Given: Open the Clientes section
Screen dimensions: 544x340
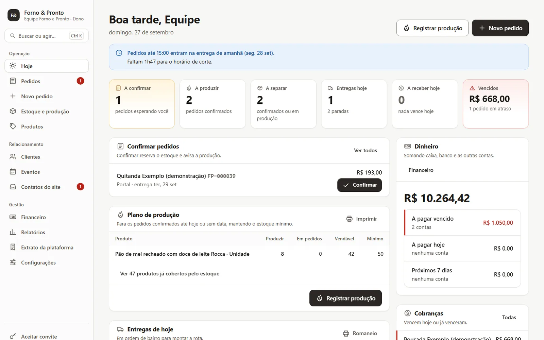Looking at the screenshot, I should [x=47, y=157].
